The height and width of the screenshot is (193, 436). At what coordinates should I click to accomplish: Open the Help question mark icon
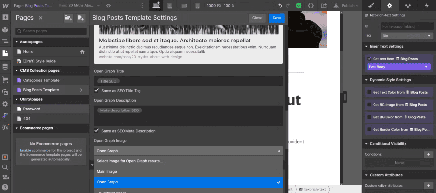click(x=5, y=187)
